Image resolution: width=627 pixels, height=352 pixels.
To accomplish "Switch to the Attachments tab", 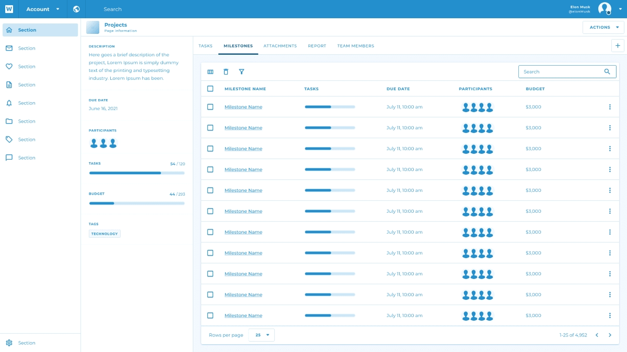I will (x=280, y=46).
